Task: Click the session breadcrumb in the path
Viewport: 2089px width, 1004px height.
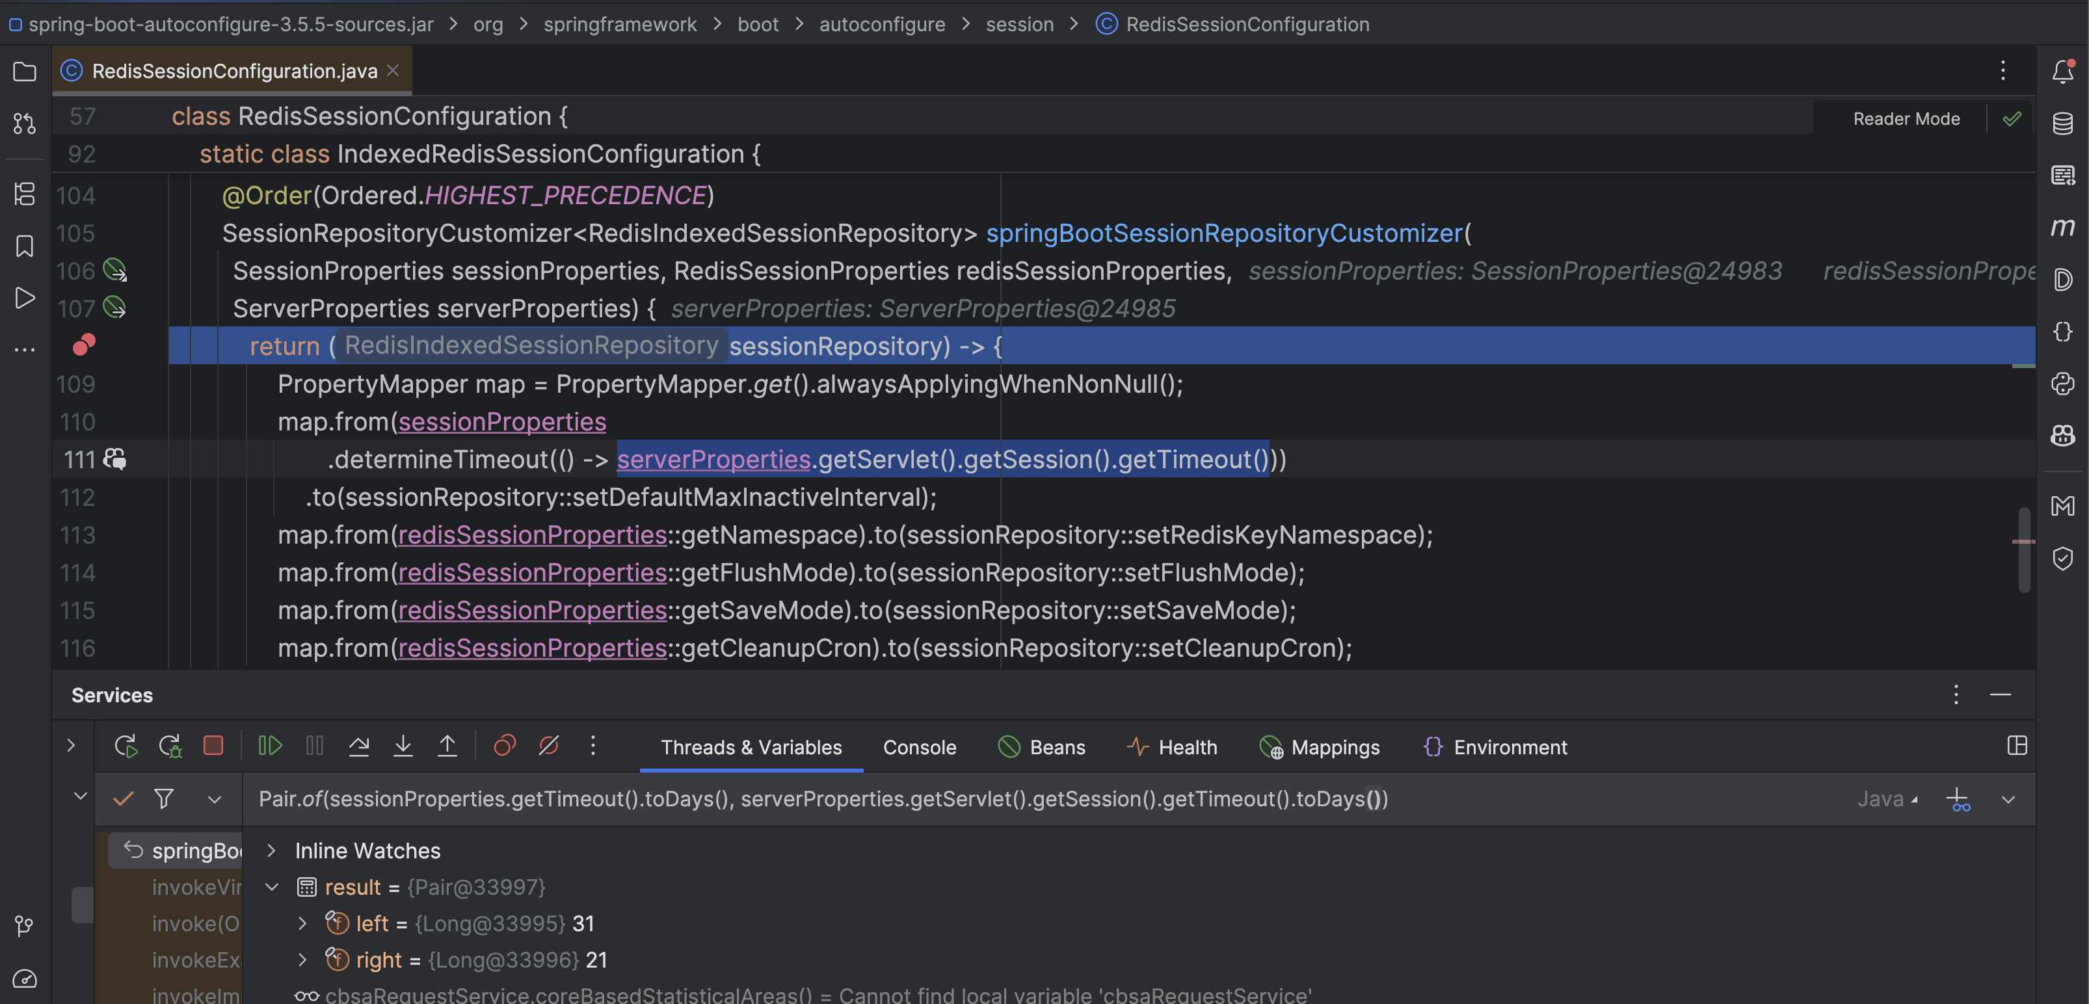Action: [1019, 24]
